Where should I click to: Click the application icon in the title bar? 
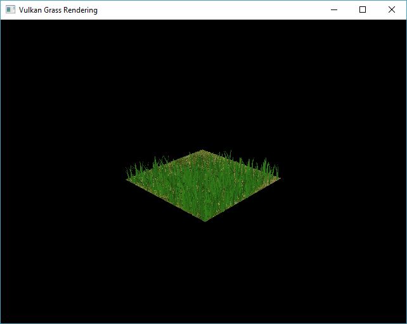[x=10, y=10]
